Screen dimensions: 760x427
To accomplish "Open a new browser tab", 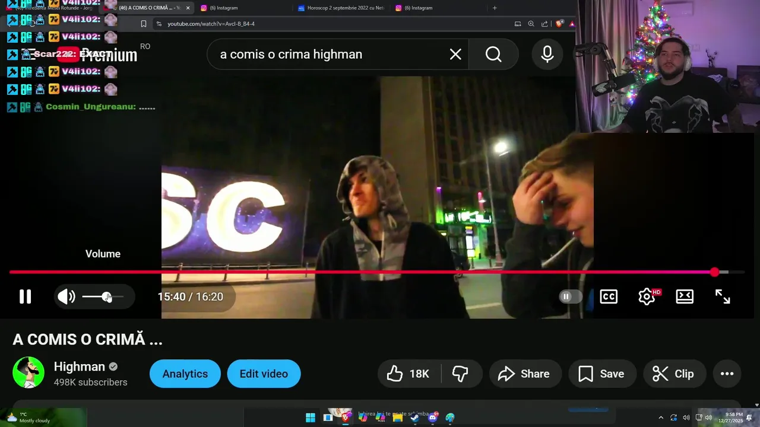I will [495, 8].
